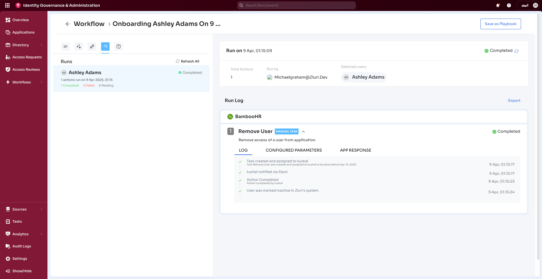Open Access Reviews in the sidebar

(26, 70)
